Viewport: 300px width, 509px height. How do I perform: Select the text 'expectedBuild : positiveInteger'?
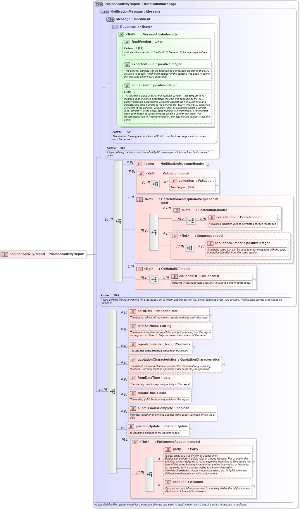pyautogui.click(x=156, y=64)
